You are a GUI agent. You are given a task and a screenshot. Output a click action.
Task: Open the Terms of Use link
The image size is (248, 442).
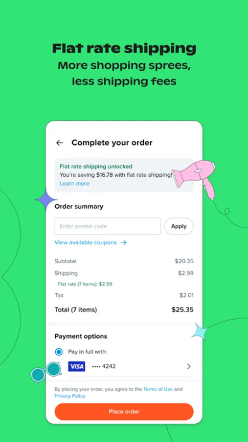[158, 389]
